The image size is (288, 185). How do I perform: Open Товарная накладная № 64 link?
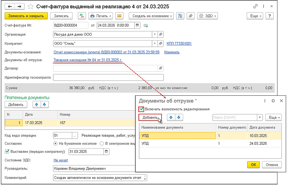[x=88, y=60]
